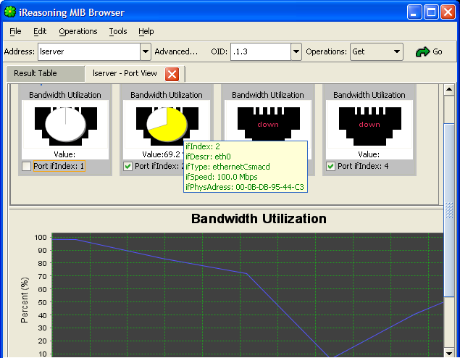Viewport: 460px width, 358px height.
Task: Click the Go arrow icon
Action: [x=422, y=52]
